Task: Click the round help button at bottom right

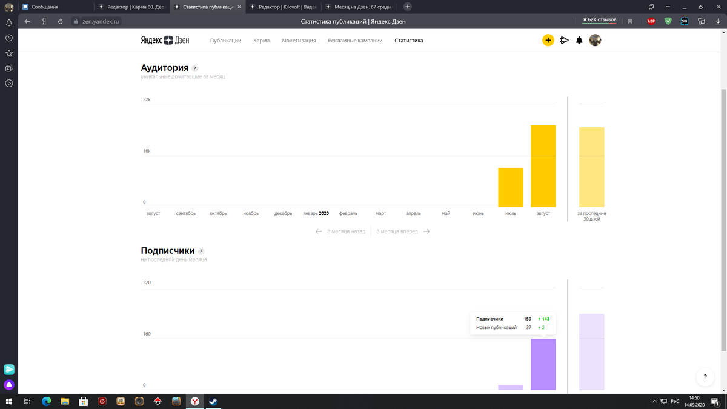Action: pyautogui.click(x=705, y=377)
